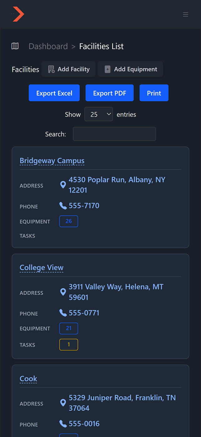Image resolution: width=201 pixels, height=437 pixels.
Task: Click inside the Search field
Action: (114, 134)
